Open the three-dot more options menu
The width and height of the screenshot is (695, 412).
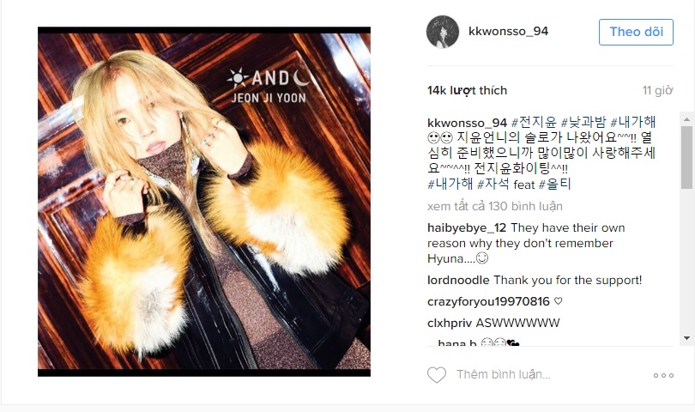click(x=663, y=375)
